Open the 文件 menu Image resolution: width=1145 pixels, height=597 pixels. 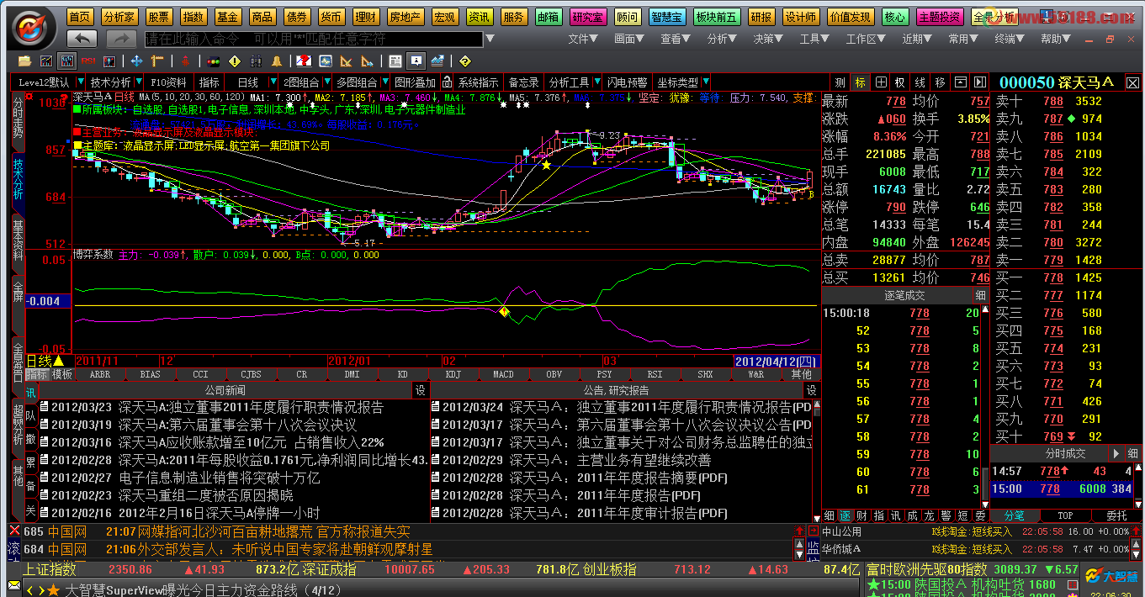(581, 39)
